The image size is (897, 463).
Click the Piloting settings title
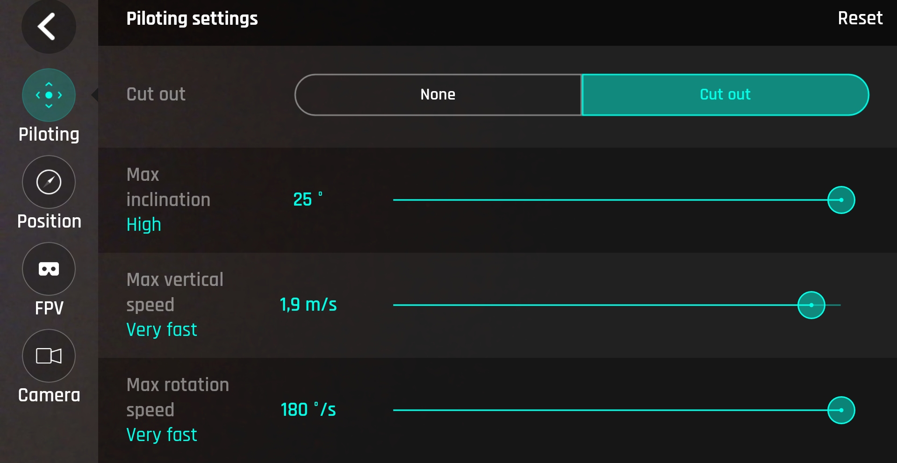(x=192, y=19)
